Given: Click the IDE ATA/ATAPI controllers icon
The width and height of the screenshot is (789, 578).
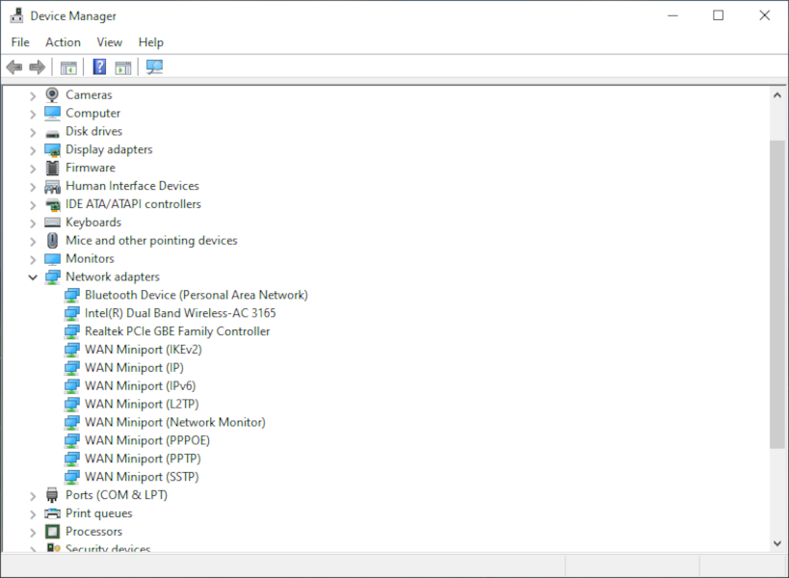Looking at the screenshot, I should point(52,205).
